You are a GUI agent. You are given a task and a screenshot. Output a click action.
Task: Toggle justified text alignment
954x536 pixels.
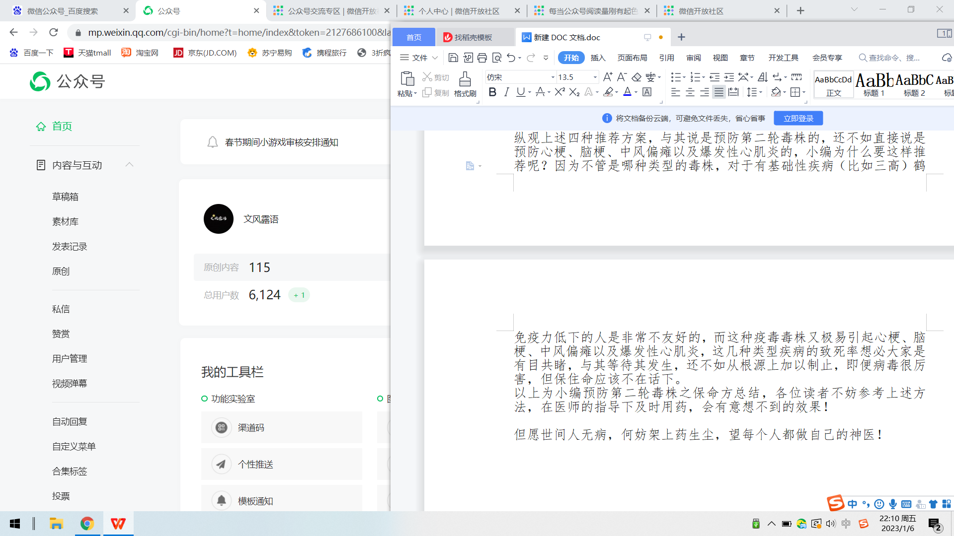tap(718, 92)
